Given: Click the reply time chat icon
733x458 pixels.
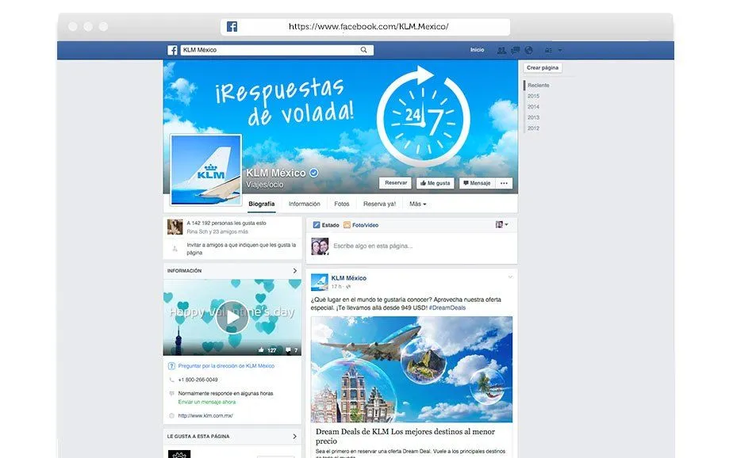Looking at the screenshot, I should click(171, 394).
